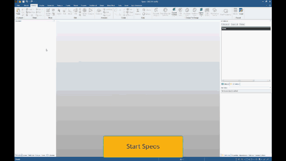Image resolution: width=286 pixels, height=161 pixels.
Task: Use the Fill tool
Action: tap(75, 11)
